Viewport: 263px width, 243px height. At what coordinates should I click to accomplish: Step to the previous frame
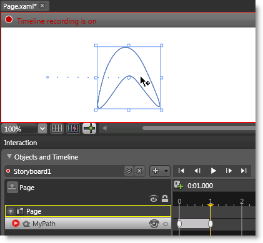click(197, 171)
